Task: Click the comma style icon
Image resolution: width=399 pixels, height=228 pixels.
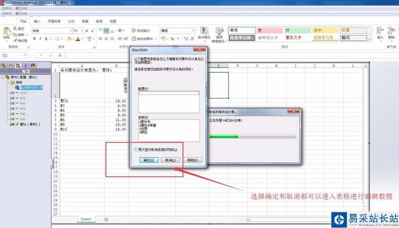Action: coord(178,39)
